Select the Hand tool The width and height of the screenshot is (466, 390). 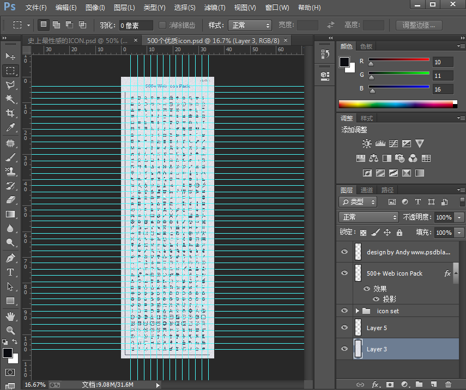10,316
